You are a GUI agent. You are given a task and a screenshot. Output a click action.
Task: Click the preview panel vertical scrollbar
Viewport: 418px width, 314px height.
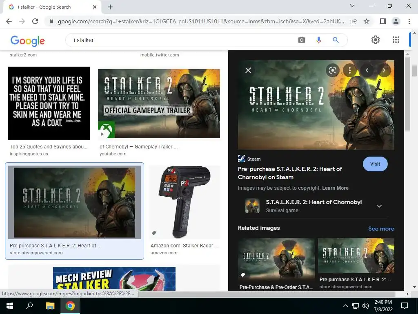[x=407, y=94]
